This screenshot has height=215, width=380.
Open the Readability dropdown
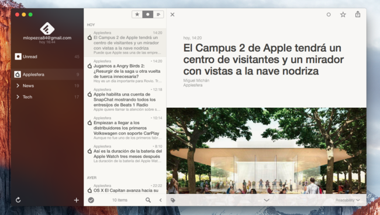coord(347,200)
